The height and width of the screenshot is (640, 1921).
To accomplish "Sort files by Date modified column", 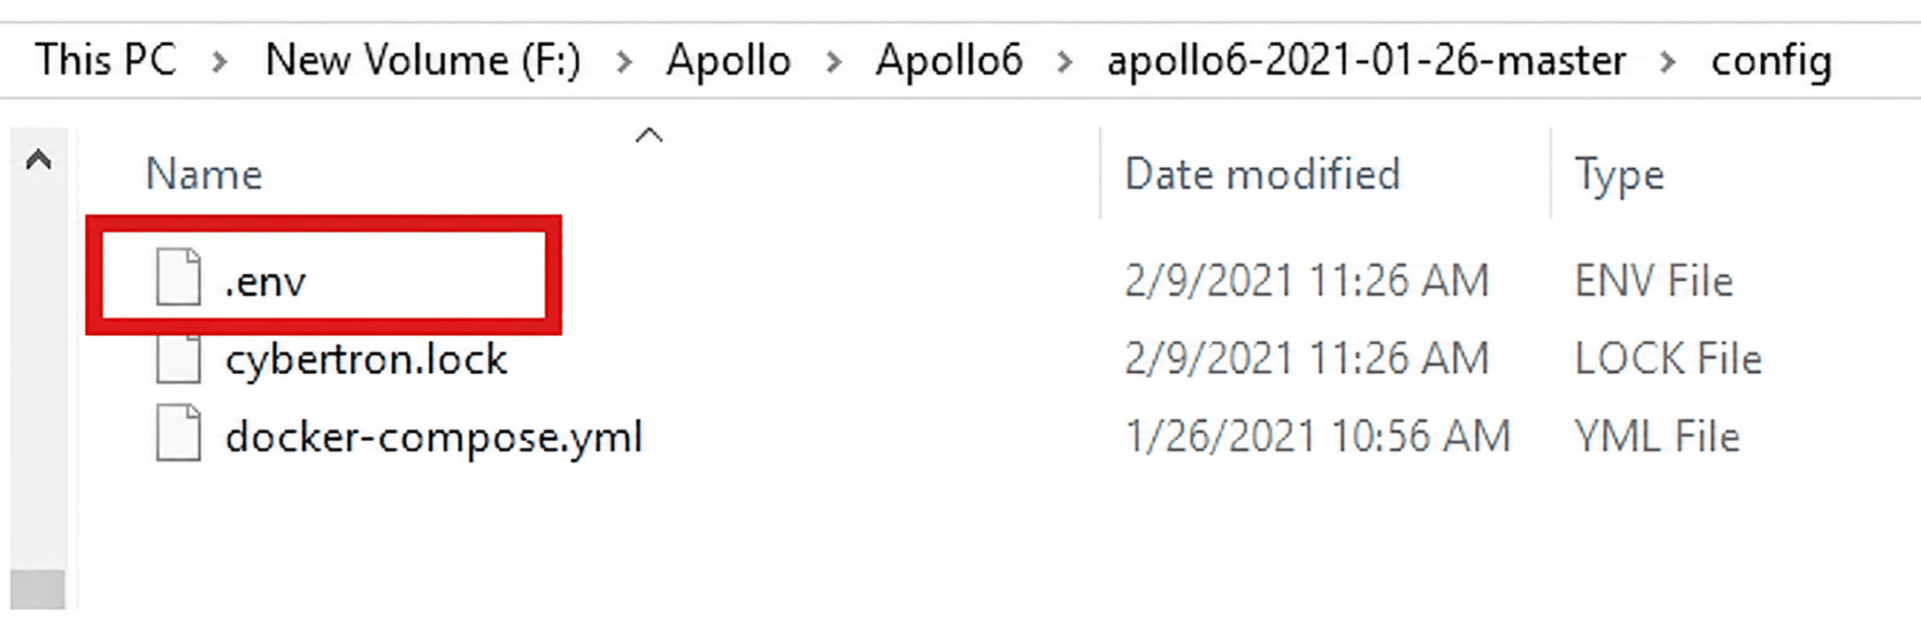I will [x=1263, y=174].
